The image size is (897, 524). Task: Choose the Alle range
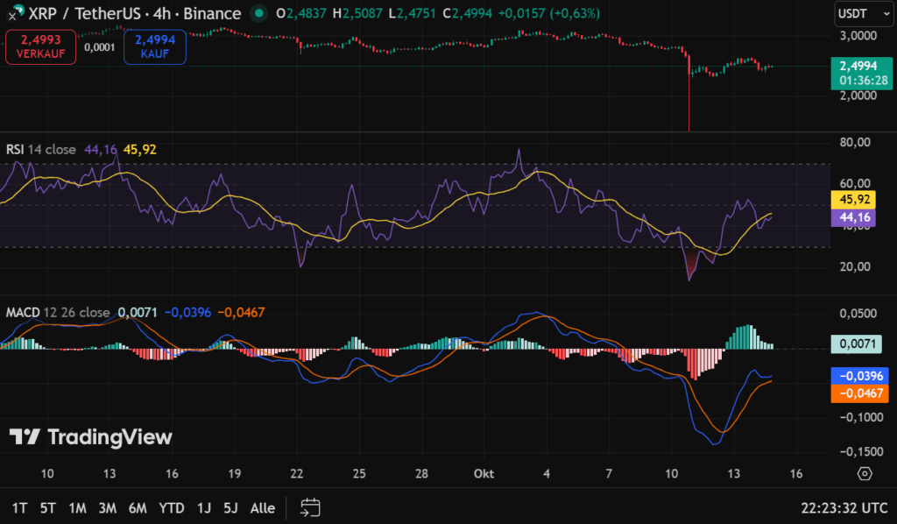point(262,507)
